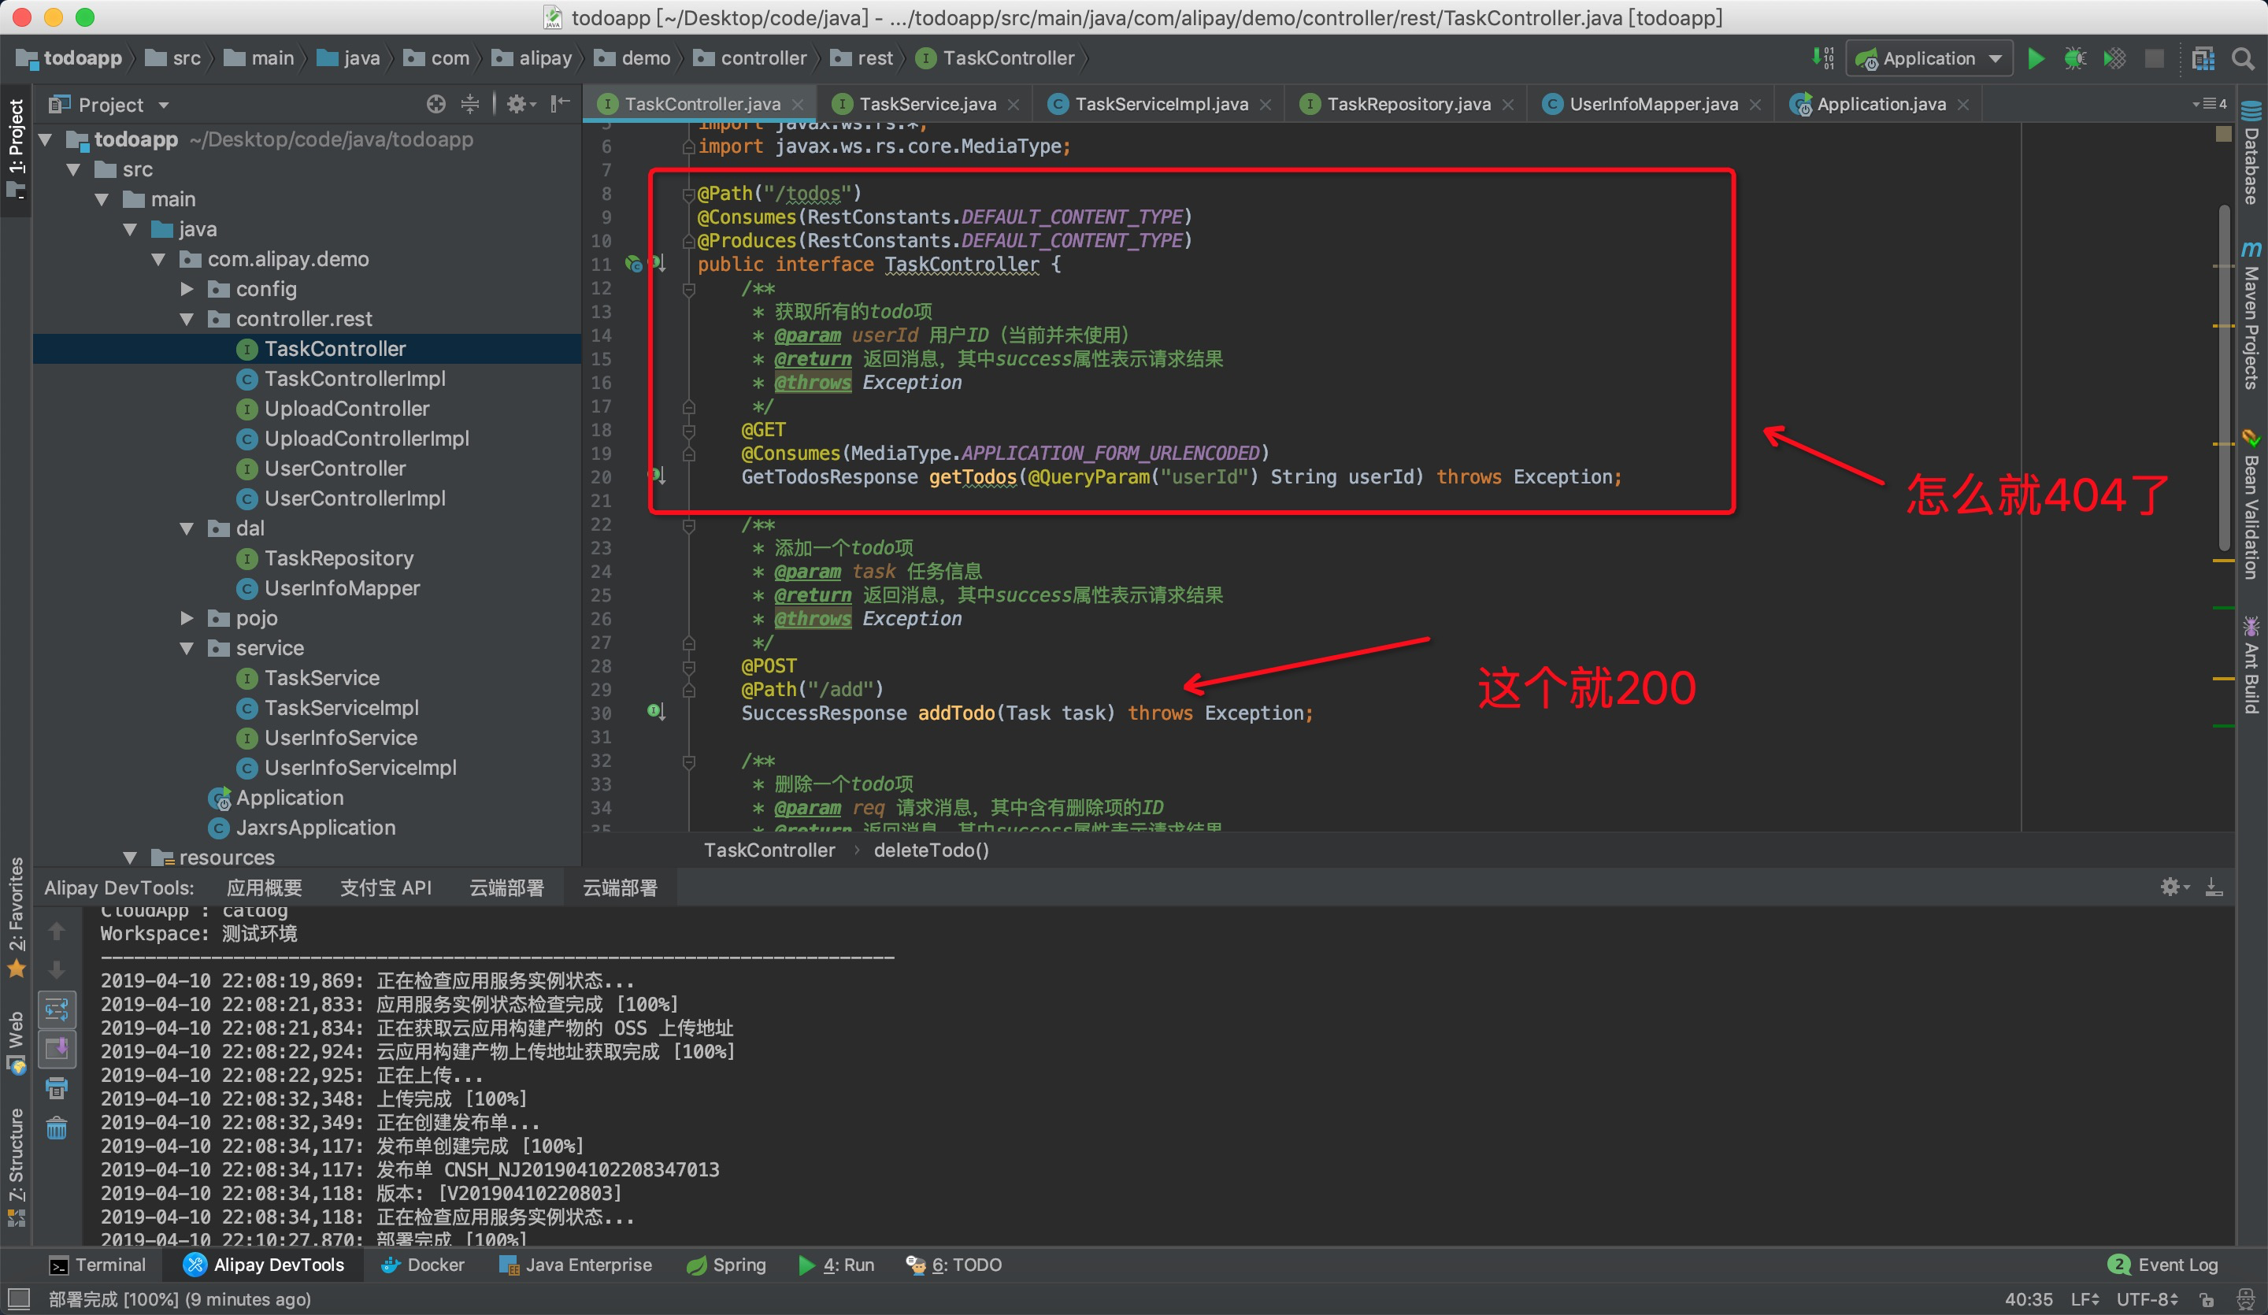This screenshot has width=2268, height=1315.
Task: Expand the config package
Action: coord(187,289)
